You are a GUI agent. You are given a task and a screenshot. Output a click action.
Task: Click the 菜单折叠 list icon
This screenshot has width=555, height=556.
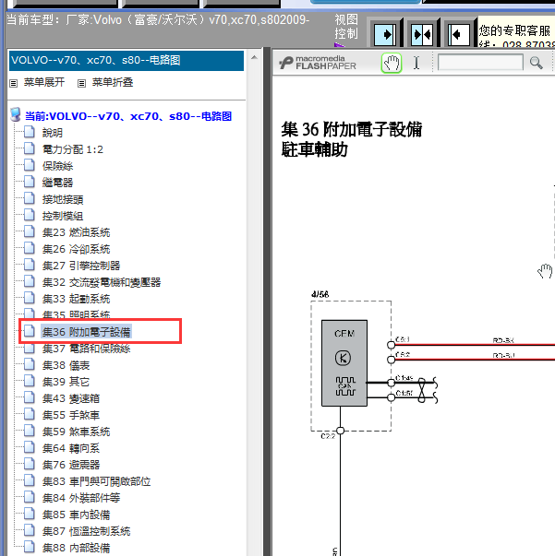click(x=81, y=83)
